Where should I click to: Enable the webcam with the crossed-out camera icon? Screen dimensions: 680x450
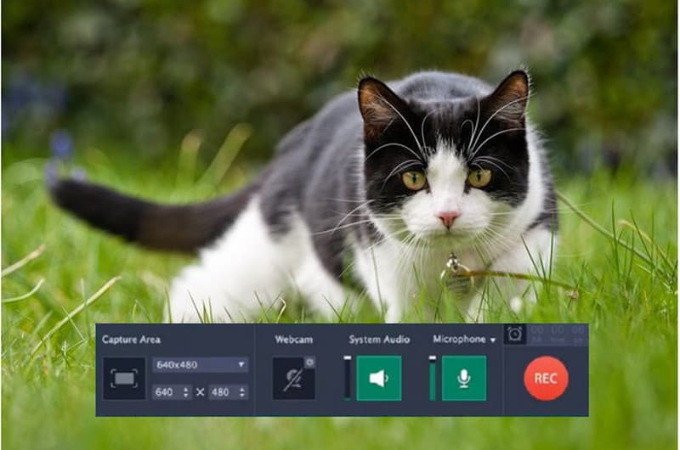[293, 379]
